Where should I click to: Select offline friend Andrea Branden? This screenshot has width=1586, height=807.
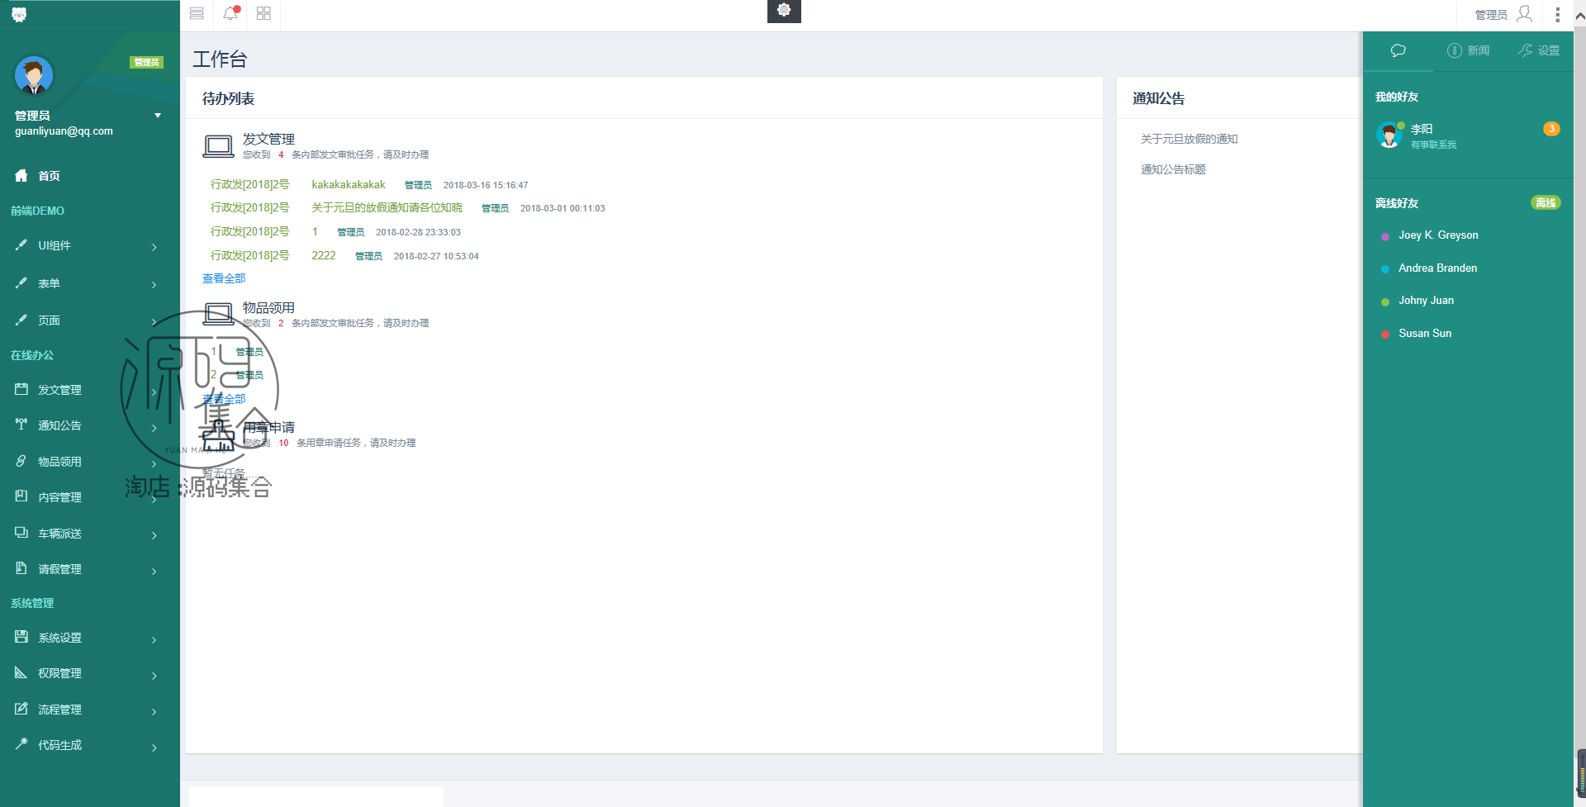tap(1437, 268)
